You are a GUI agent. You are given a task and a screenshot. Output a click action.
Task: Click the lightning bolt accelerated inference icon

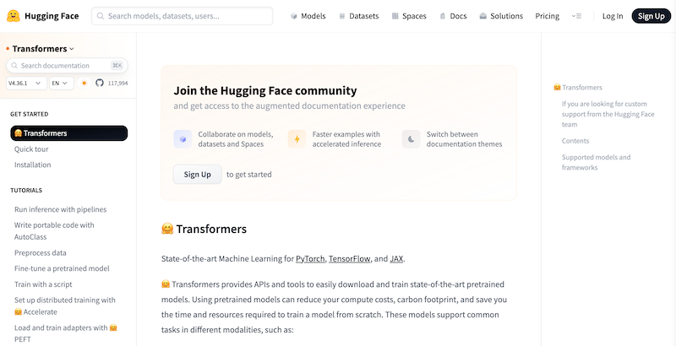[297, 139]
